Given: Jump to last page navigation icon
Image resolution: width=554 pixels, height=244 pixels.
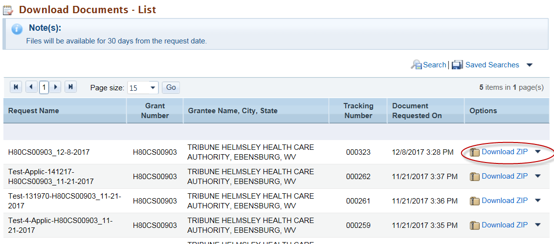Looking at the screenshot, I should [71, 87].
